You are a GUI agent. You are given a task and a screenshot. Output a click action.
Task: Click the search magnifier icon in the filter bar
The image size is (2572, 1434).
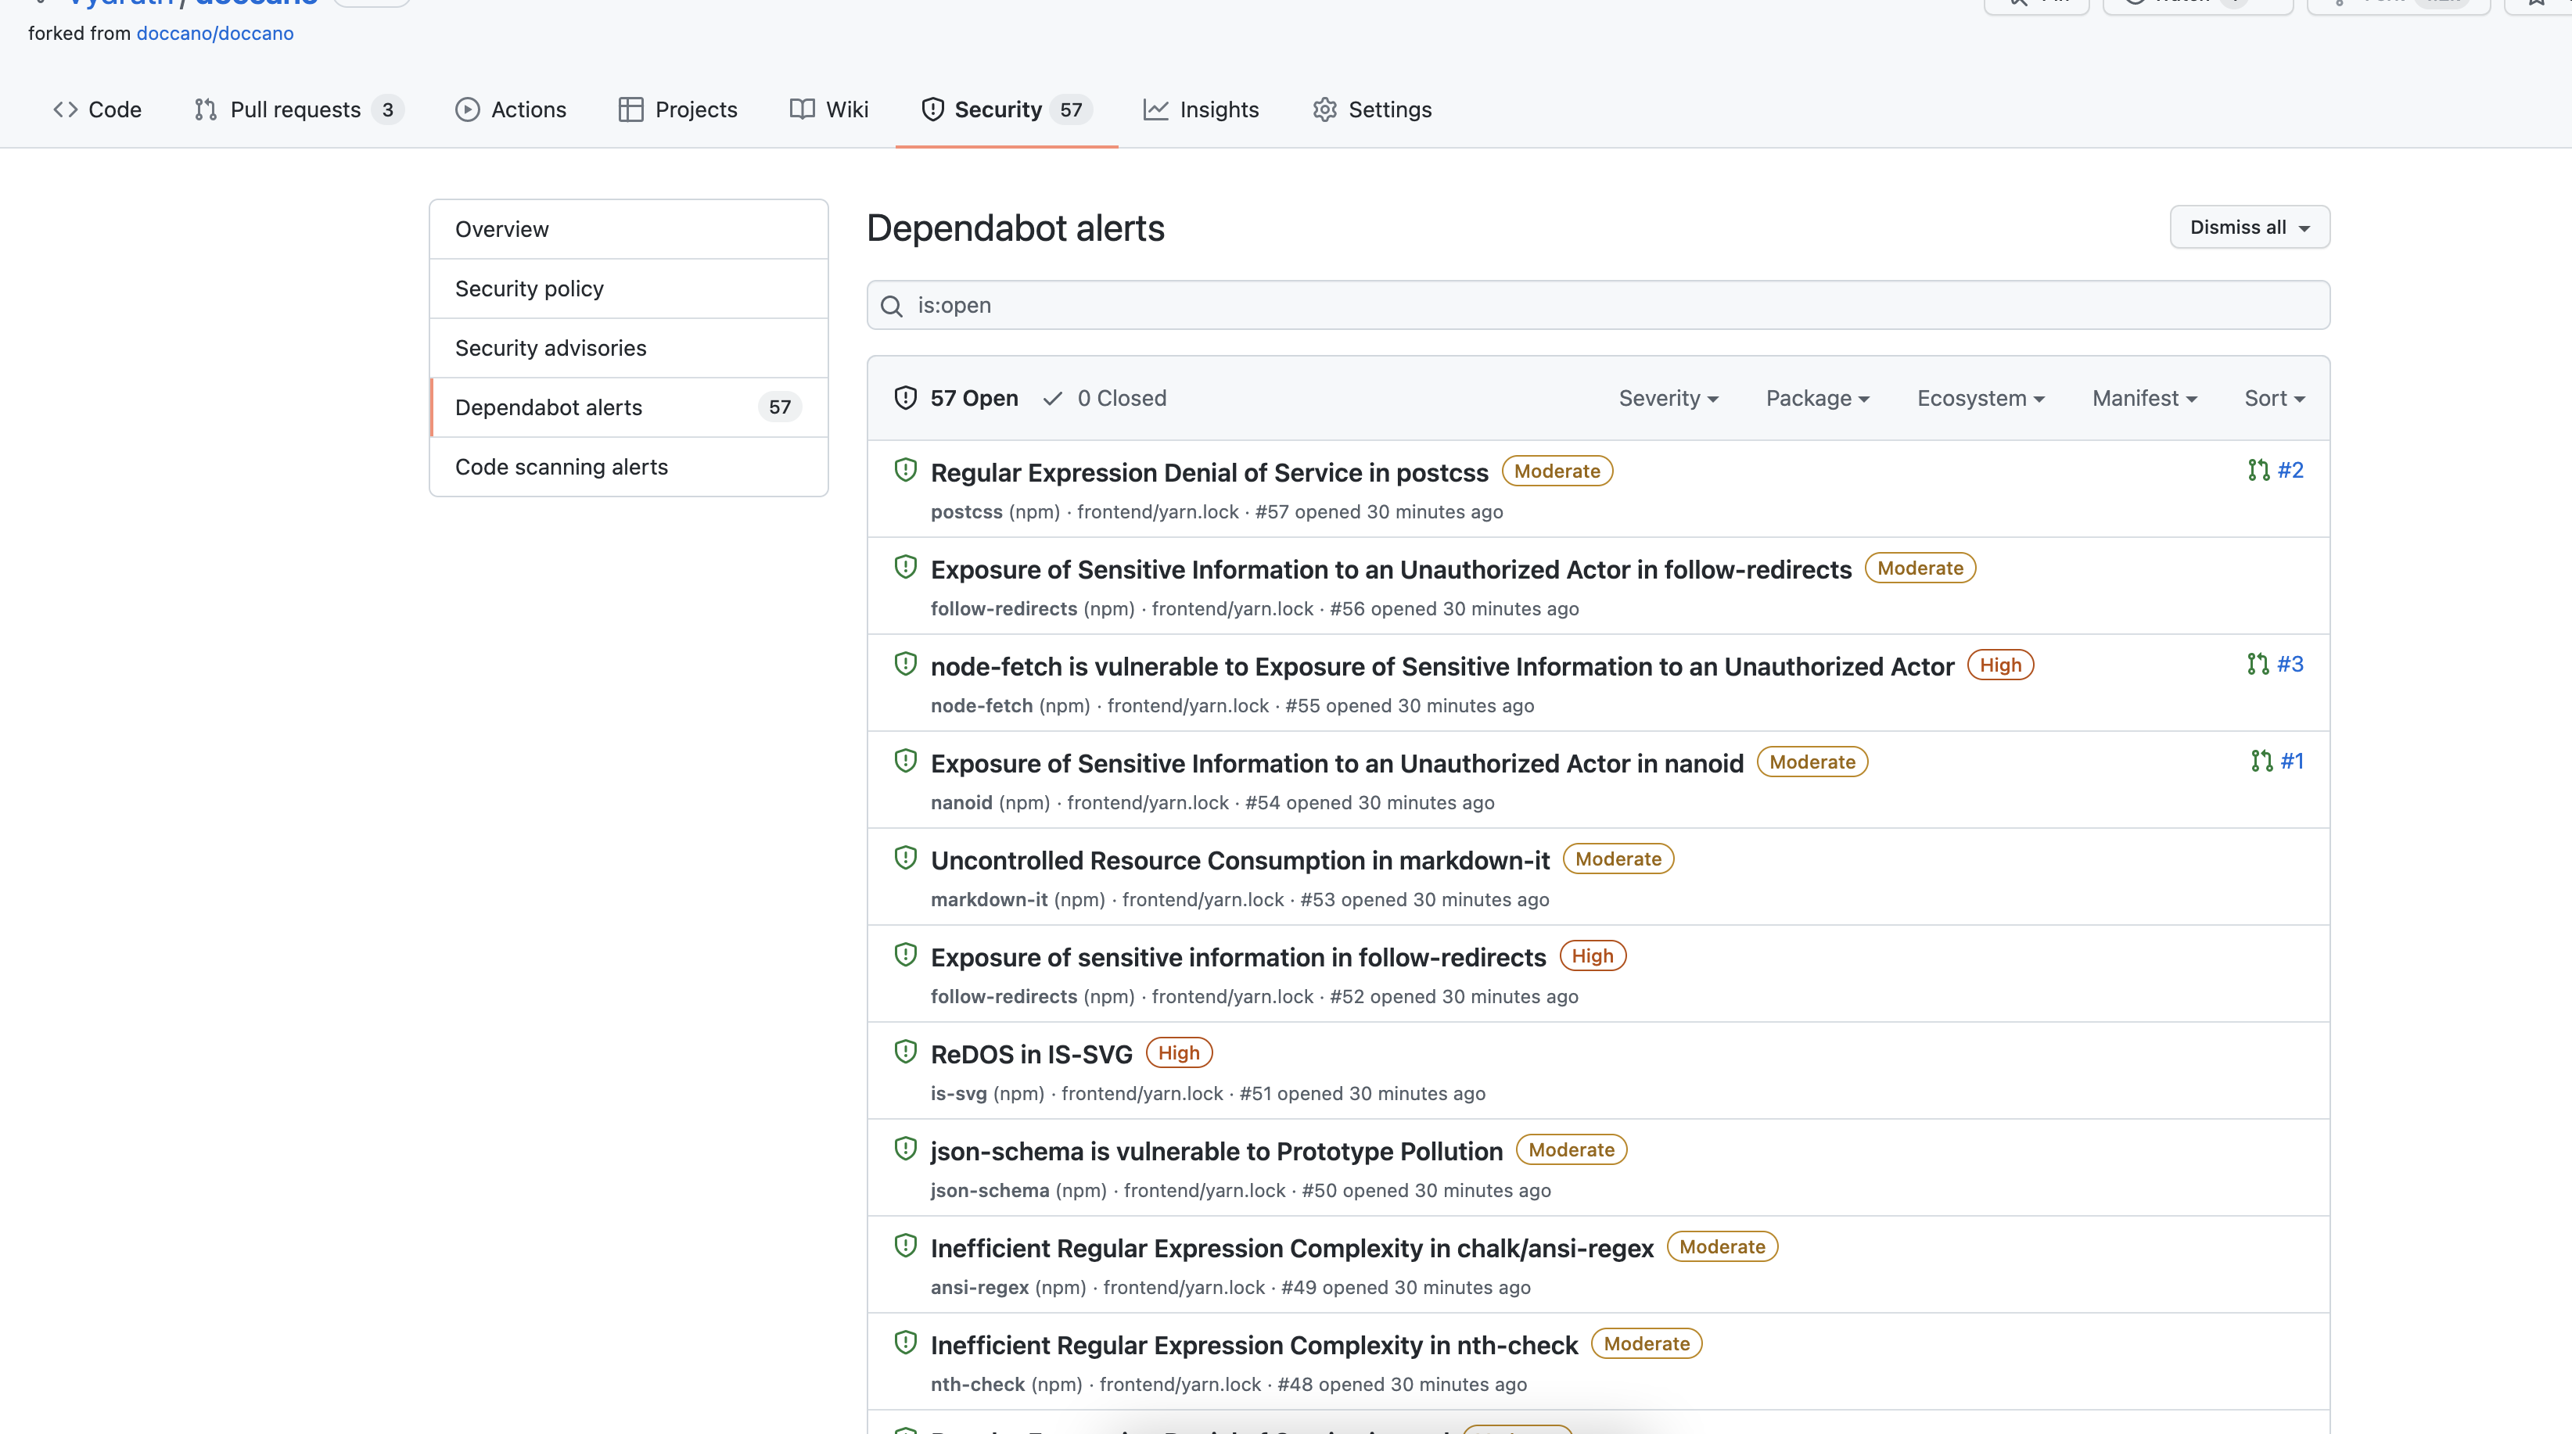pos(891,306)
